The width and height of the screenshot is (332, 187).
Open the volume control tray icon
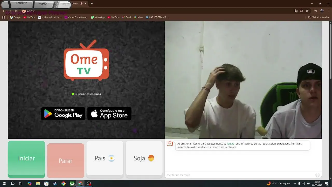pyautogui.click(x=303, y=184)
